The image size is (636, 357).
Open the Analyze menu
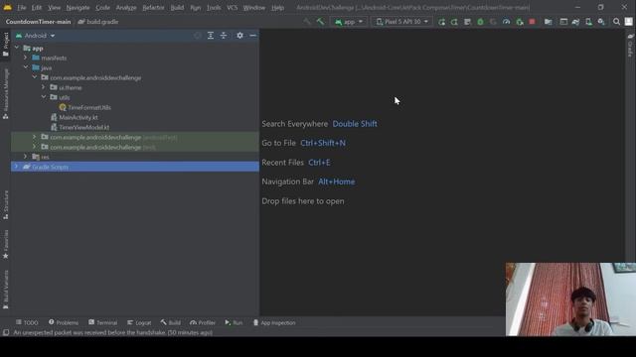126,8
